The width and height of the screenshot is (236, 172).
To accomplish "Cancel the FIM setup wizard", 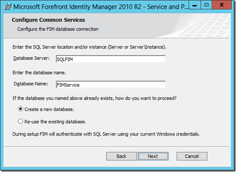I will pyautogui.click(x=192, y=156).
